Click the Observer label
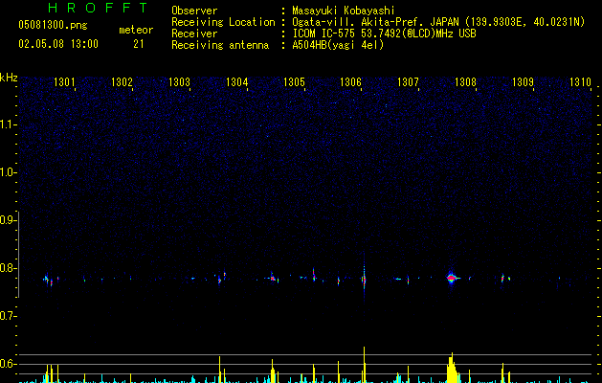The height and width of the screenshot is (383, 602). (194, 11)
